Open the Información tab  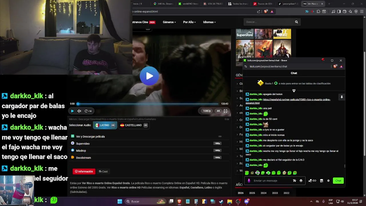84,171
